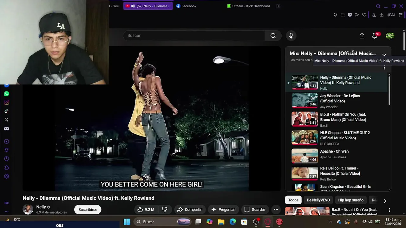Click the Preguntar ask button

coord(223,210)
